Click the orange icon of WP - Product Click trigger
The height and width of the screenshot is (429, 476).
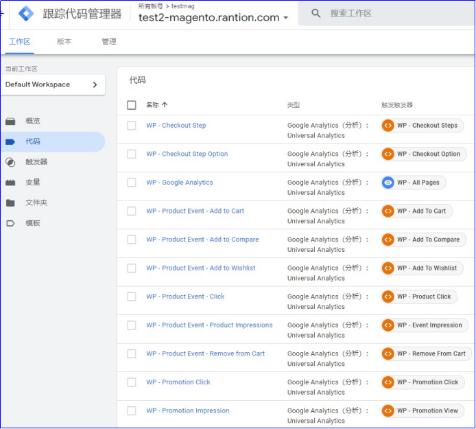388,297
